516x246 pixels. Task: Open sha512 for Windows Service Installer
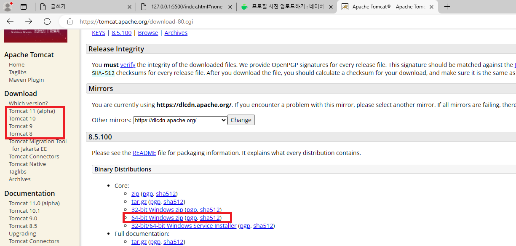[263, 226]
